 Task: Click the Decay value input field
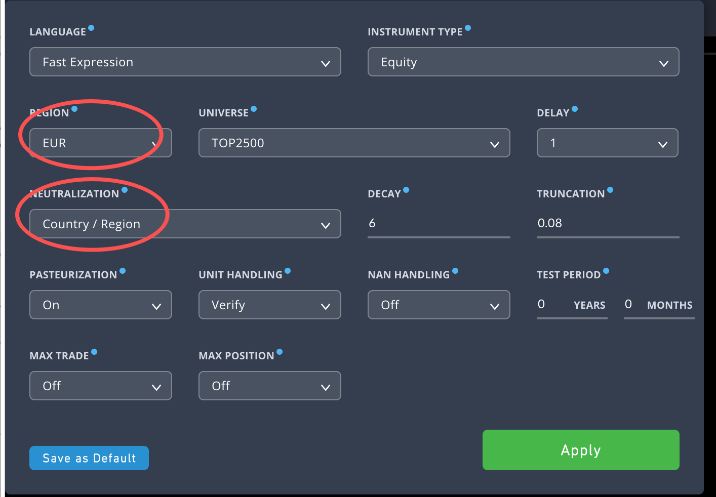tap(439, 223)
